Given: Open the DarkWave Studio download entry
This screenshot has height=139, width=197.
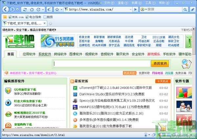Looking at the screenshot, I should (x=112, y=94).
